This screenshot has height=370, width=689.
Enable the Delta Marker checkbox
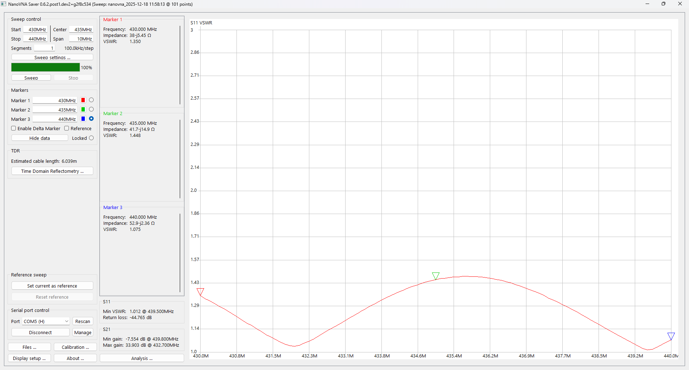tap(14, 128)
